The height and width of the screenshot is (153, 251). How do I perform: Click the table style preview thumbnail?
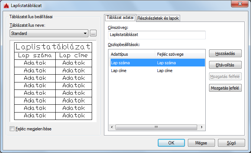tap(53, 81)
